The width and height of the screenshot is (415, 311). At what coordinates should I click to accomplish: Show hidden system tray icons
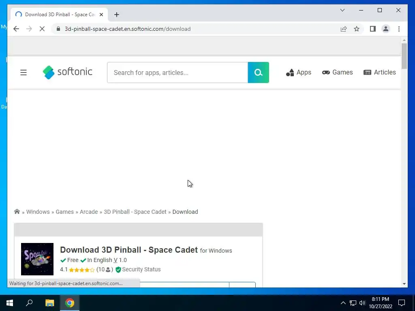click(343, 303)
